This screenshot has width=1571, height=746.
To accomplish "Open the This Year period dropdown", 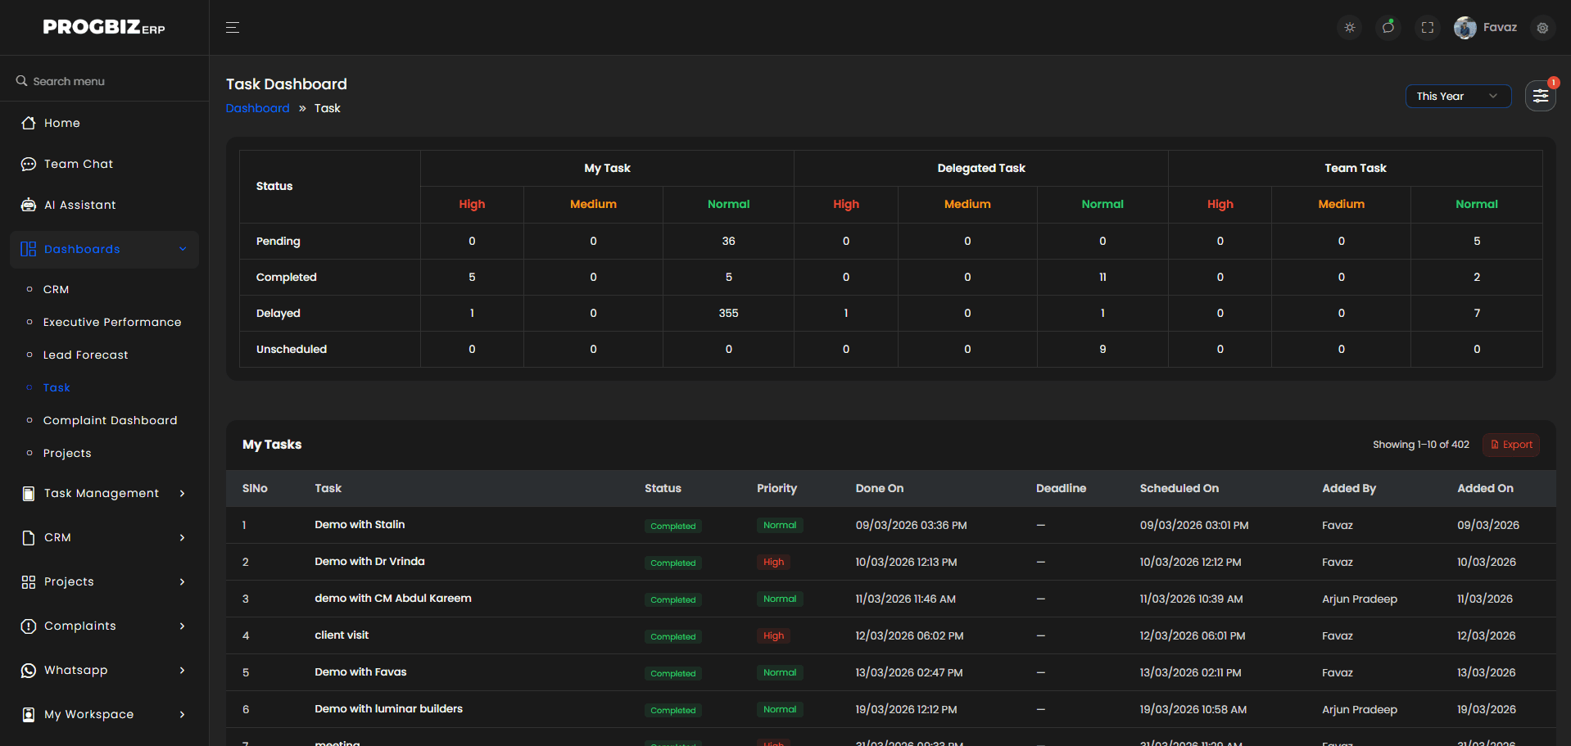I will [x=1458, y=96].
